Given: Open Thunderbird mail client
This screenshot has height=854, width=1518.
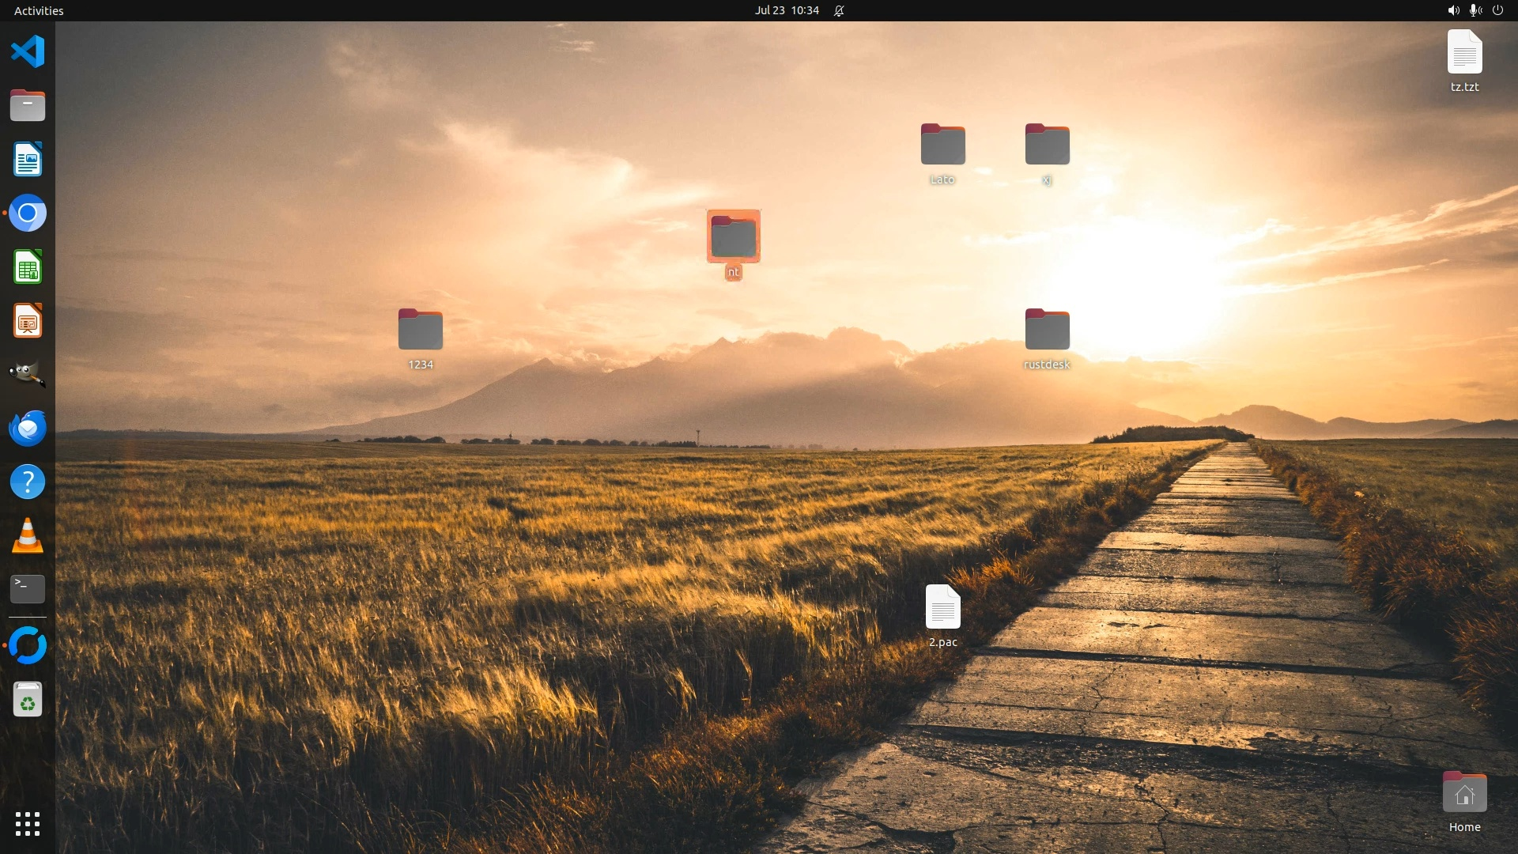Looking at the screenshot, I should click(x=28, y=428).
